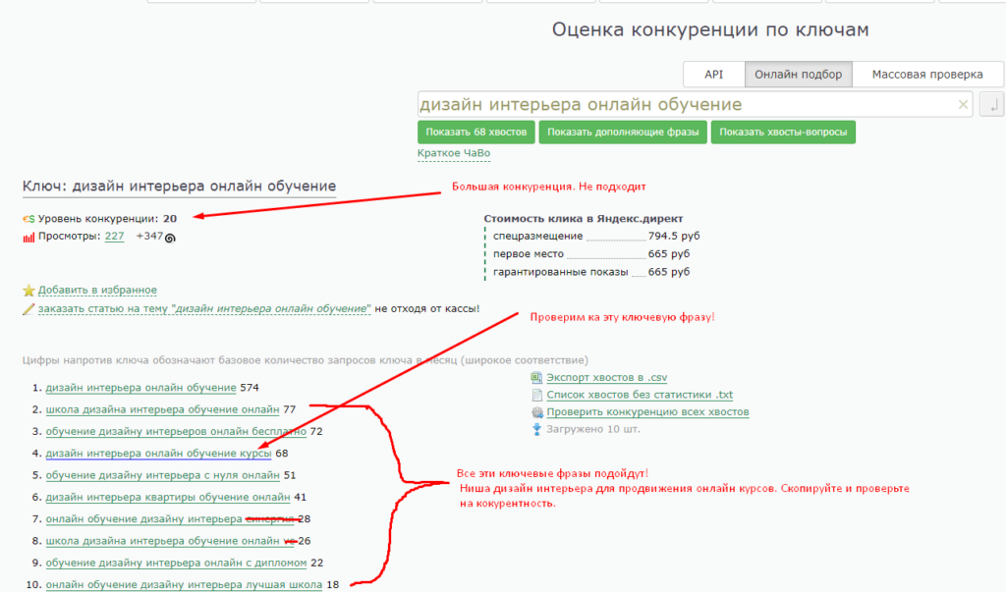Click the pencil icon for ordering an article
1006x592 pixels.
point(28,309)
